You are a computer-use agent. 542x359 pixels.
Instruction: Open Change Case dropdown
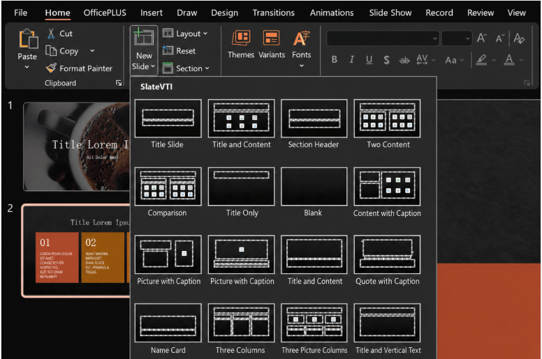(x=454, y=60)
